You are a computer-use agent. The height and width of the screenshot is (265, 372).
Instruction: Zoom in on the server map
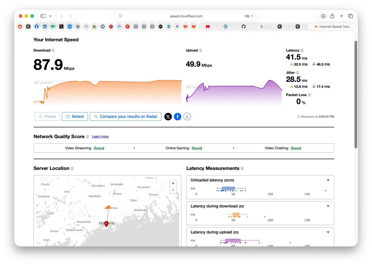[173, 183]
